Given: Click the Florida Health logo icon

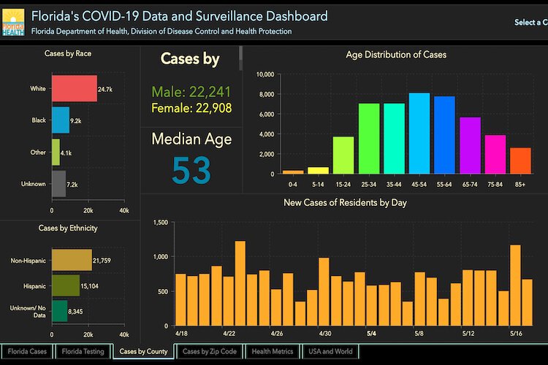Looking at the screenshot, I should tap(13, 20).
